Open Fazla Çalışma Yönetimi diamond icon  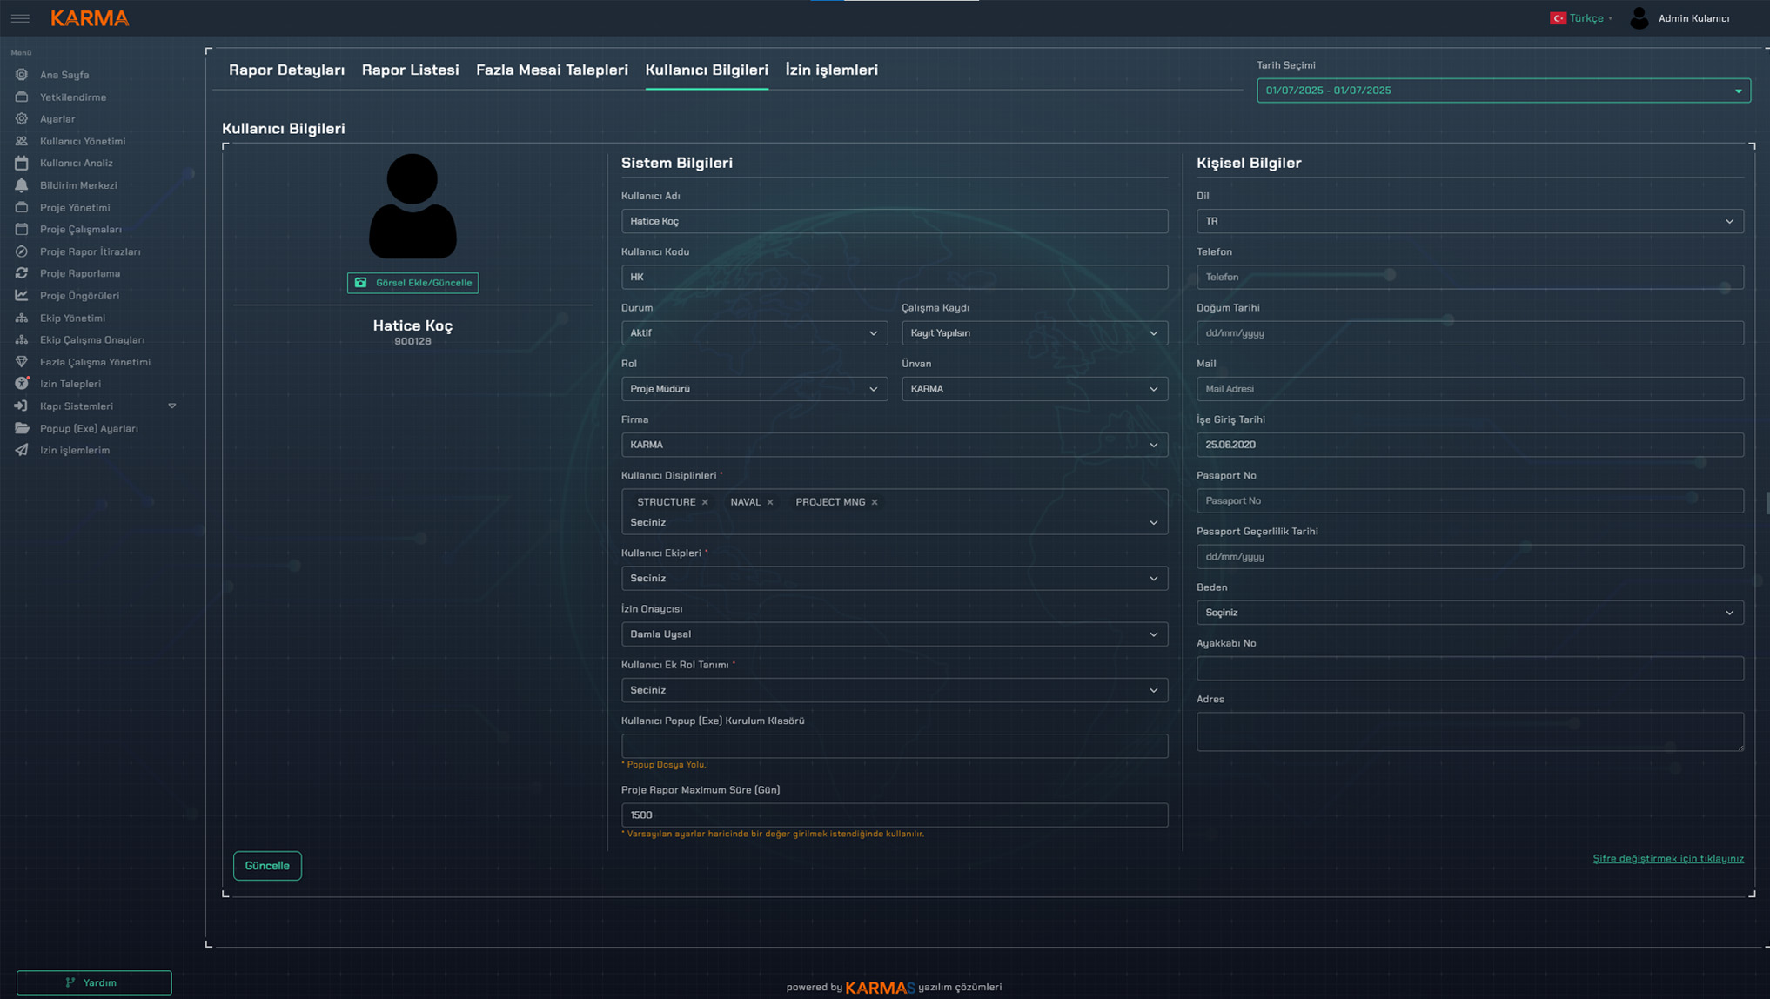point(22,362)
